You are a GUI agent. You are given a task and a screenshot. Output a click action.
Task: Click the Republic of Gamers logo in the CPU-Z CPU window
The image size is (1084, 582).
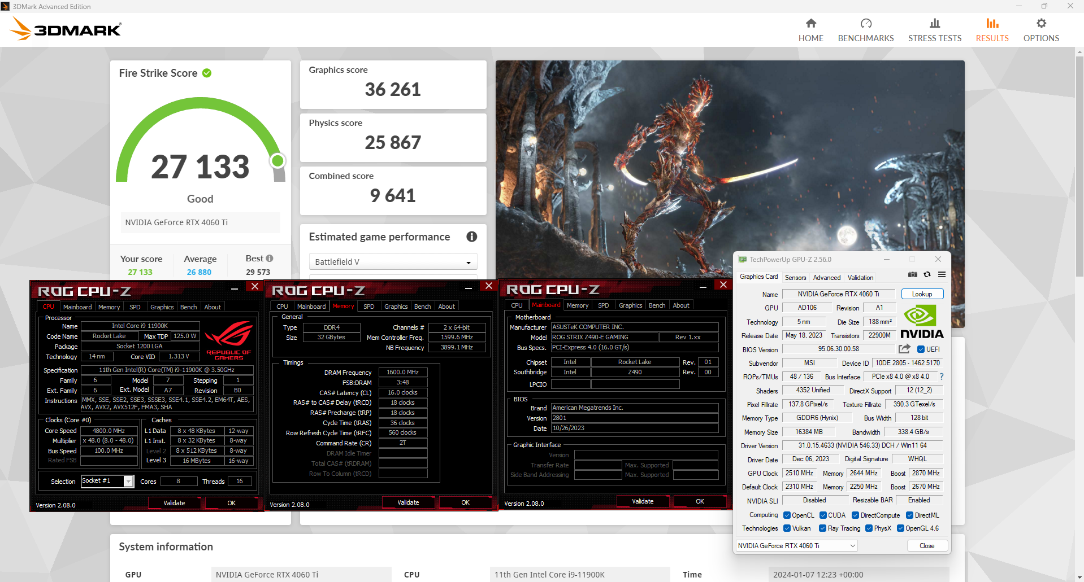228,341
